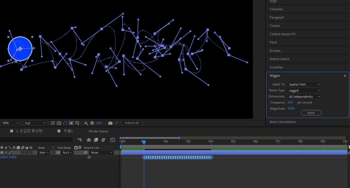Toggle the layer's Quality switch
The height and width of the screenshot is (188, 350).
[10, 153]
